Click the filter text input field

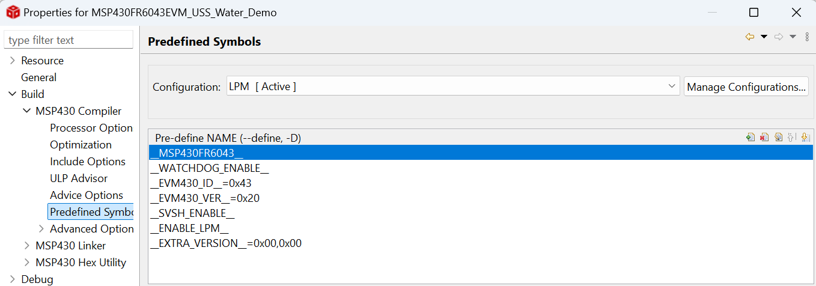69,40
